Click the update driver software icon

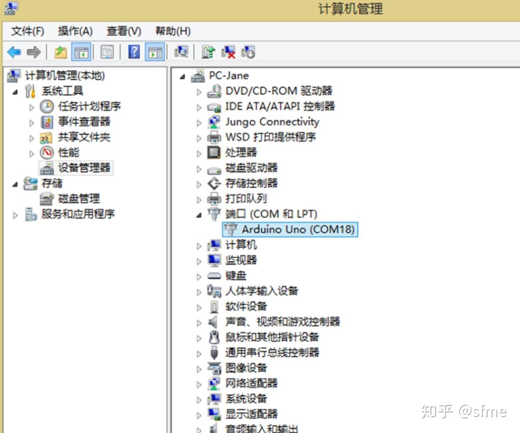coord(207,52)
